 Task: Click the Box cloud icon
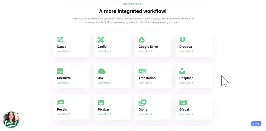point(102,71)
